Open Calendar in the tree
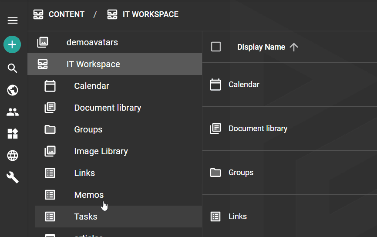Screen dimensions: 377x237 [118, 86]
